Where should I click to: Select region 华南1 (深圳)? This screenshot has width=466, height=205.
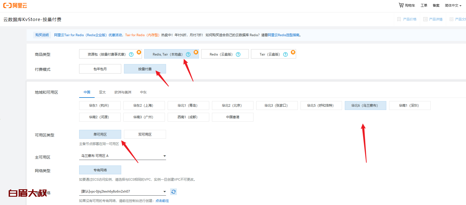click(x=410, y=106)
